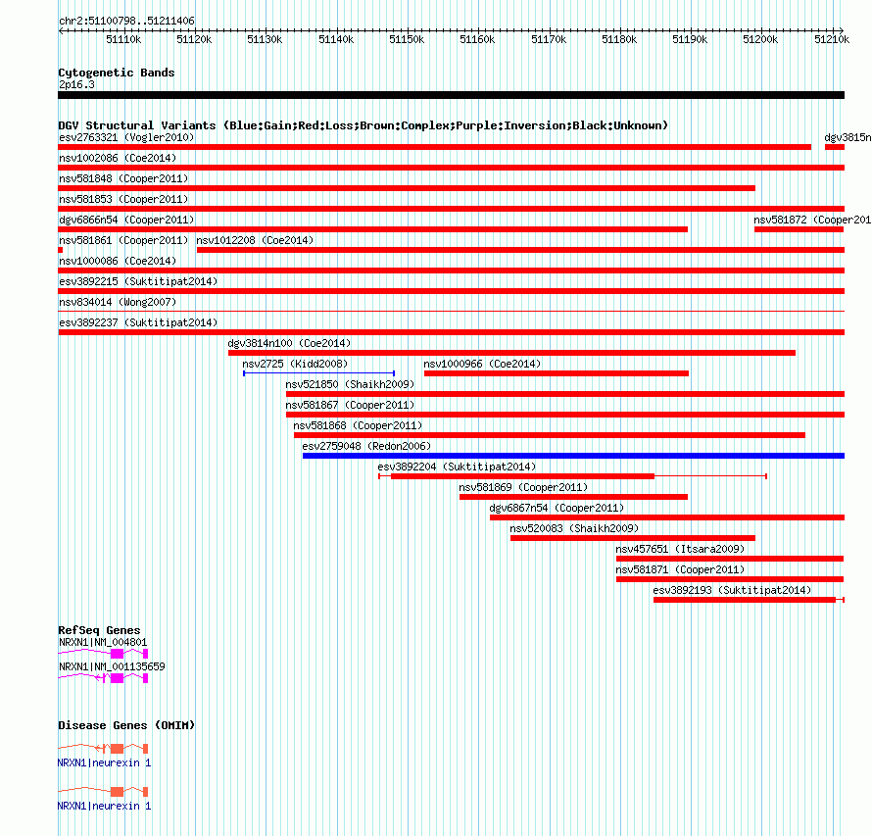872x836 pixels.
Task: Click the nsv520083 (Shaikh2009) label
Action: pyautogui.click(x=574, y=528)
